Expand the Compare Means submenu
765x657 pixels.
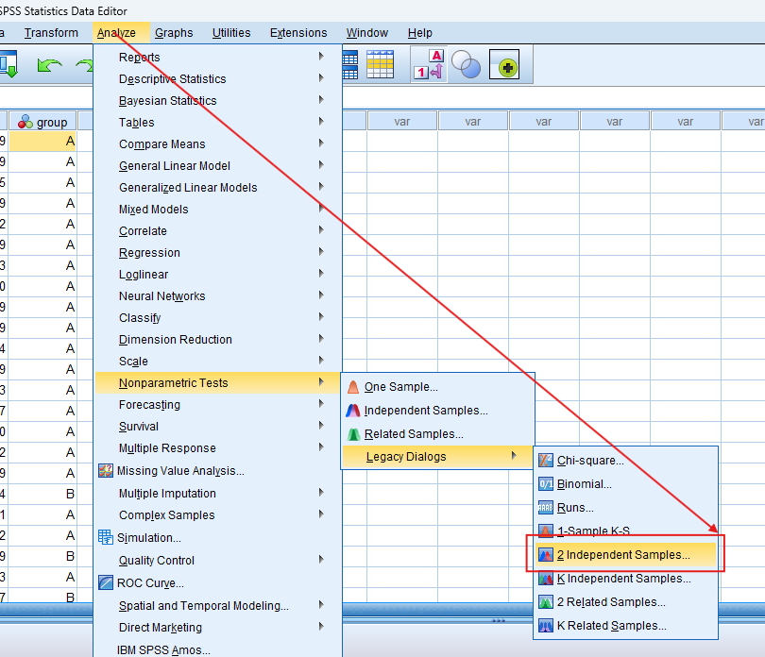click(161, 144)
